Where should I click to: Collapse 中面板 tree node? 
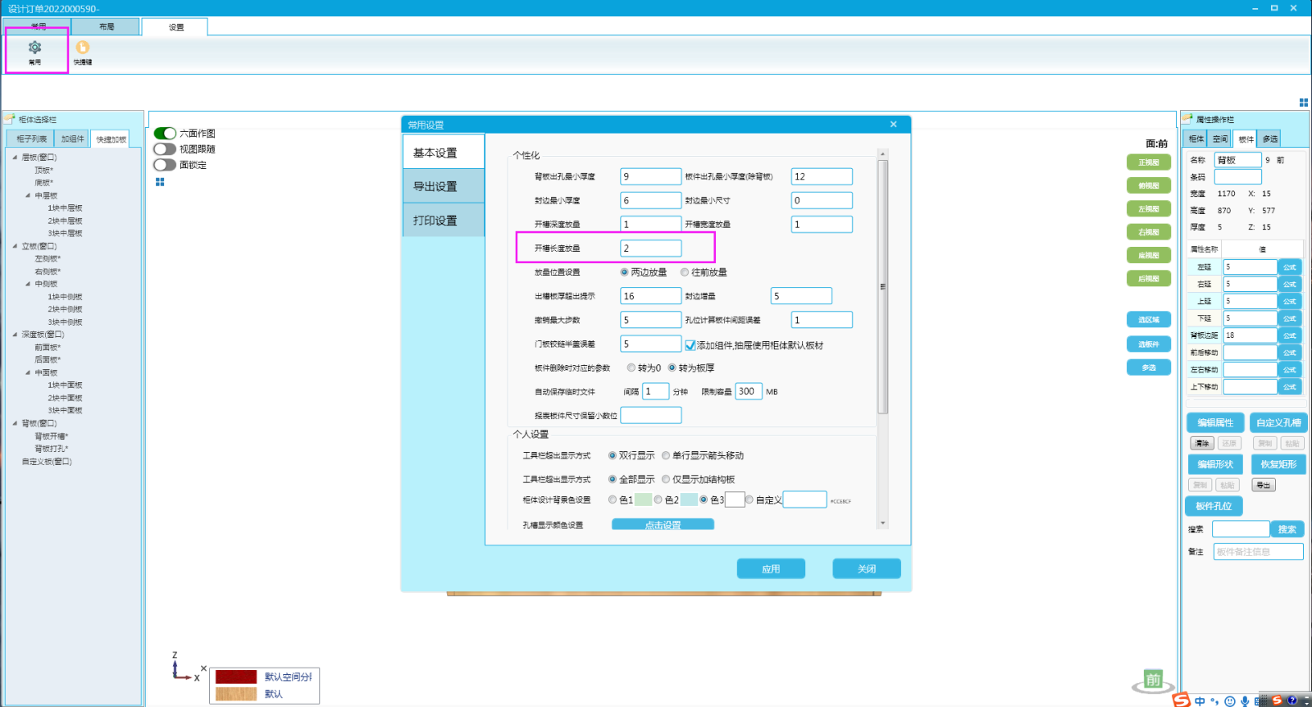tap(28, 372)
